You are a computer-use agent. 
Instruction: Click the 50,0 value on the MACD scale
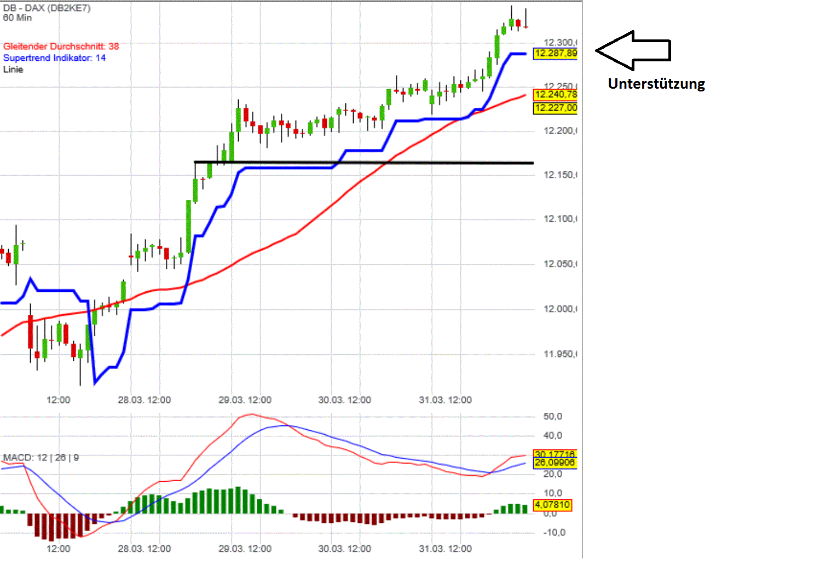552,416
